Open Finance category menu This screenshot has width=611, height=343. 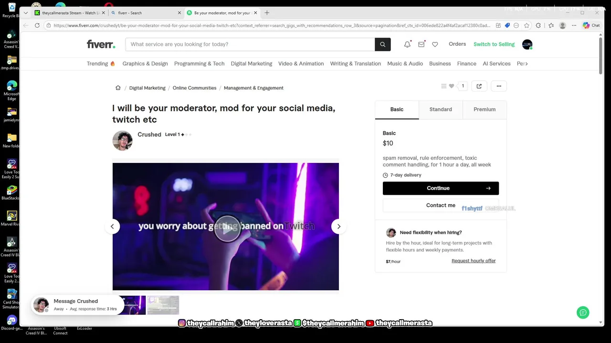(x=466, y=63)
